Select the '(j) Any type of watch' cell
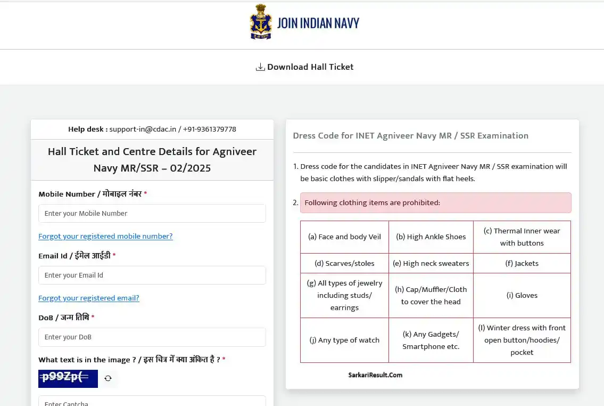Image resolution: width=604 pixels, height=406 pixels. click(344, 340)
